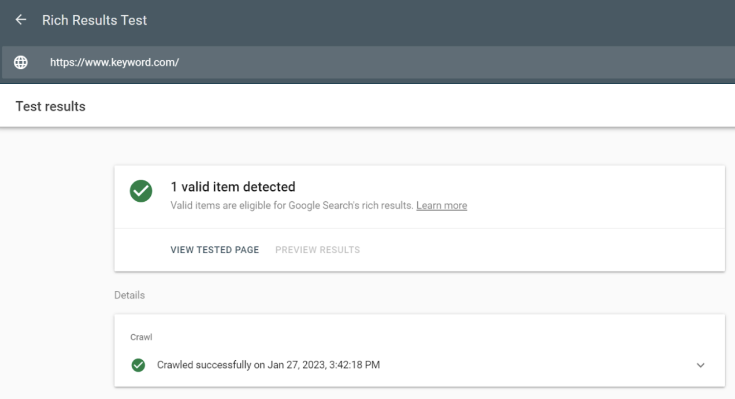Click the 1 valid item detected heading
Screen dimensions: 735x399
point(233,187)
